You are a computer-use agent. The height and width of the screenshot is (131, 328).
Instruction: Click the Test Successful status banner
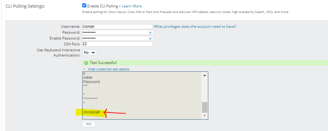coord(205,63)
